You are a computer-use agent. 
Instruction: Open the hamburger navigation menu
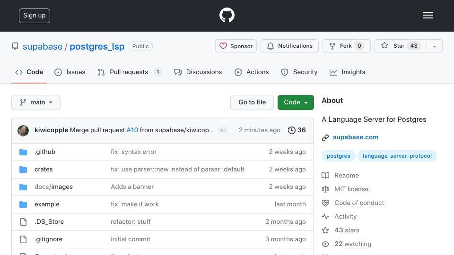428,15
